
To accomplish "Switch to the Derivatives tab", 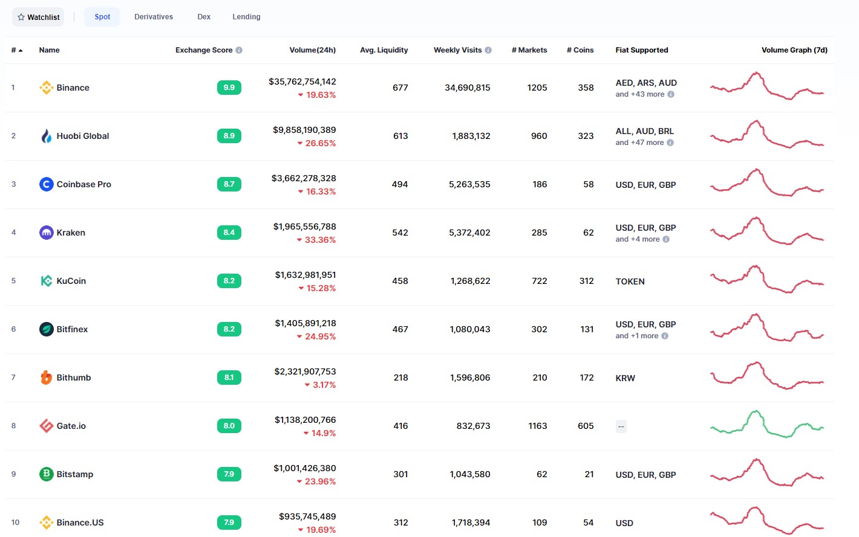I will 154,17.
